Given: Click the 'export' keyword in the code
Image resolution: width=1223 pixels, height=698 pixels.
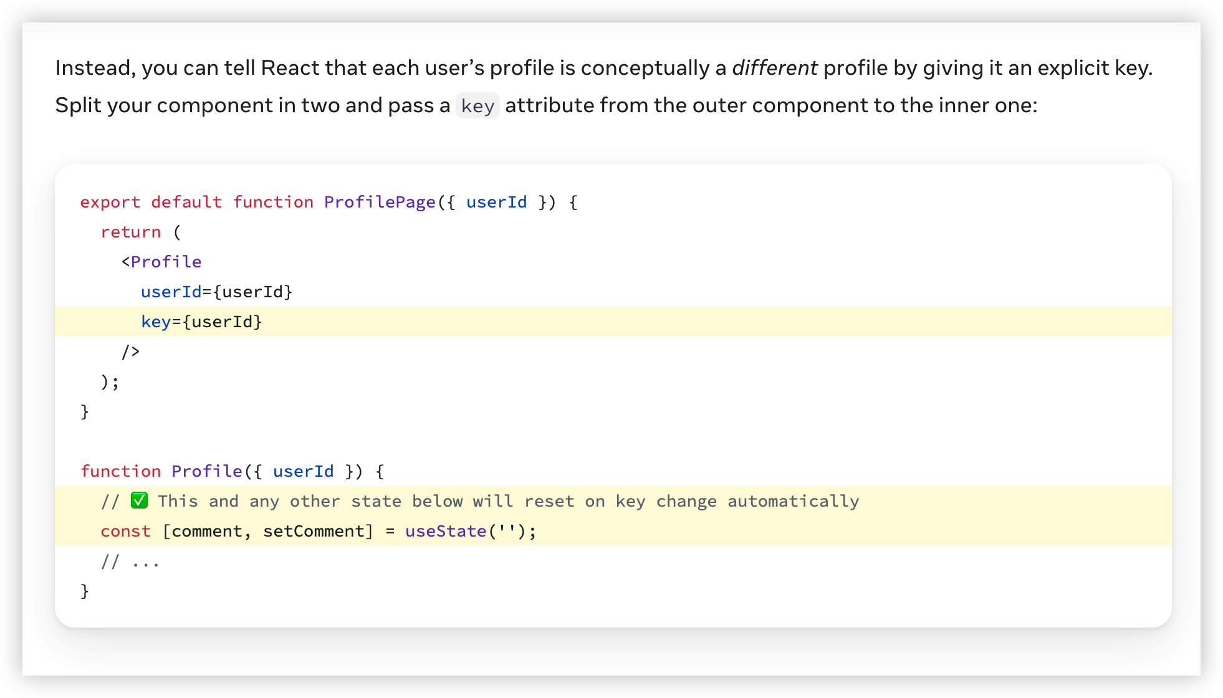Looking at the screenshot, I should pos(110,202).
